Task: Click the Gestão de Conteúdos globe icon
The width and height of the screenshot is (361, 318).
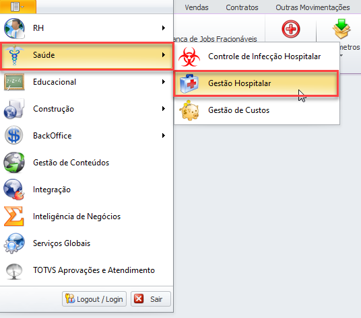Action: point(14,163)
